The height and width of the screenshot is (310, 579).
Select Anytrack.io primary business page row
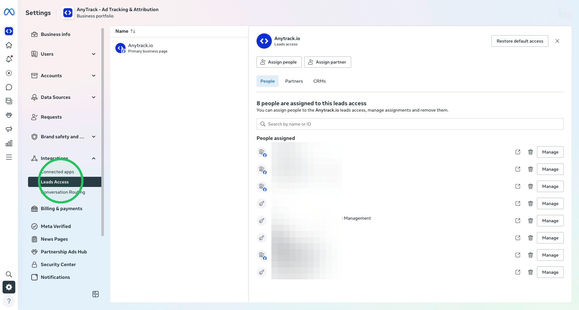[179, 48]
